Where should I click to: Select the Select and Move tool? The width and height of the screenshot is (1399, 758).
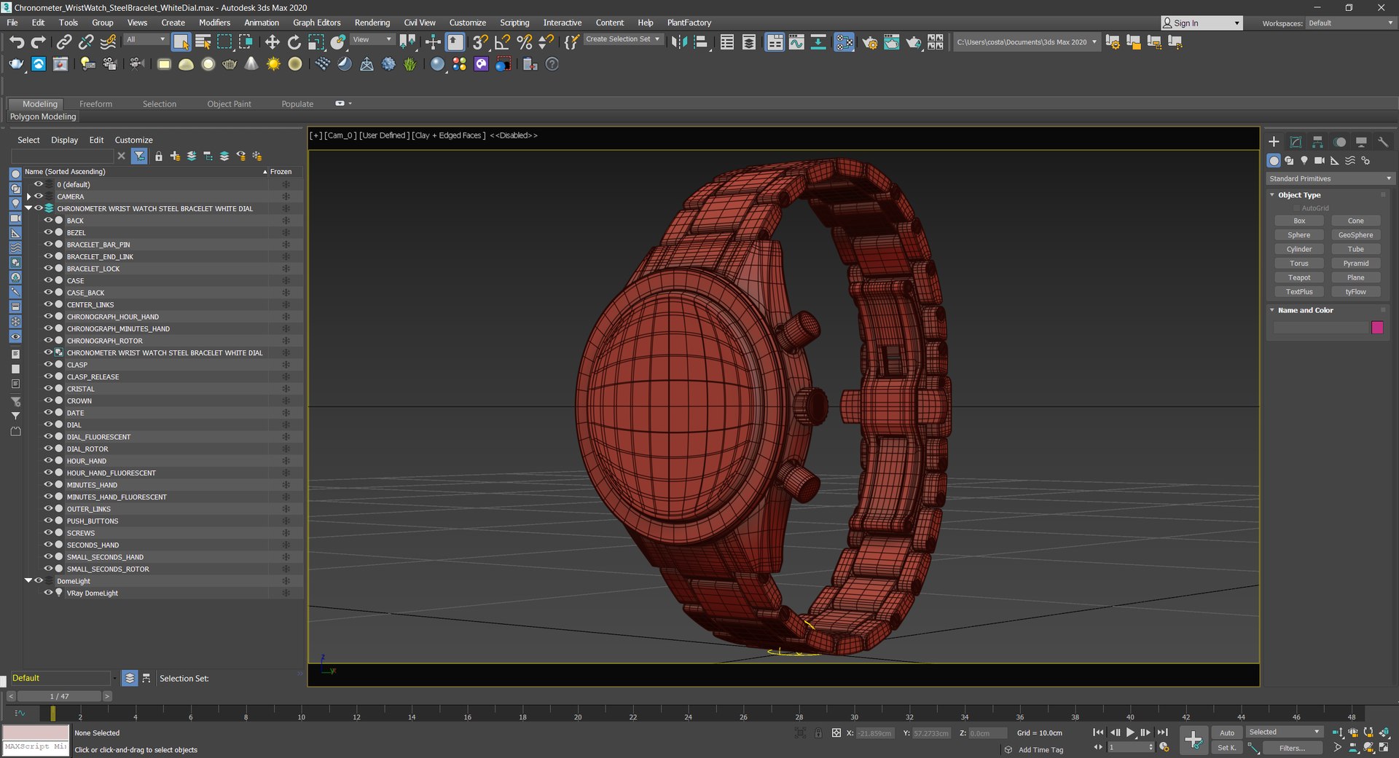[272, 42]
